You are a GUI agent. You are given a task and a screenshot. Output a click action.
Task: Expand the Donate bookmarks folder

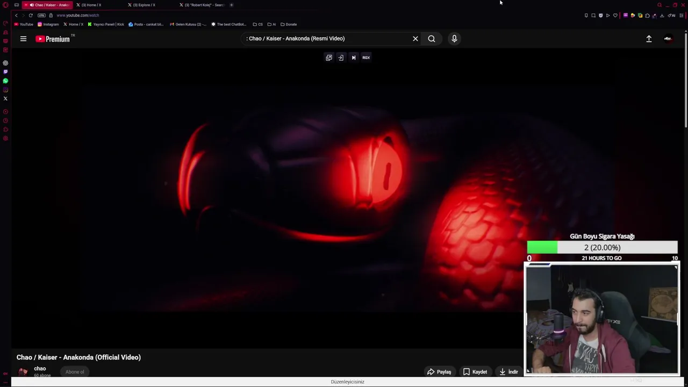[289, 24]
